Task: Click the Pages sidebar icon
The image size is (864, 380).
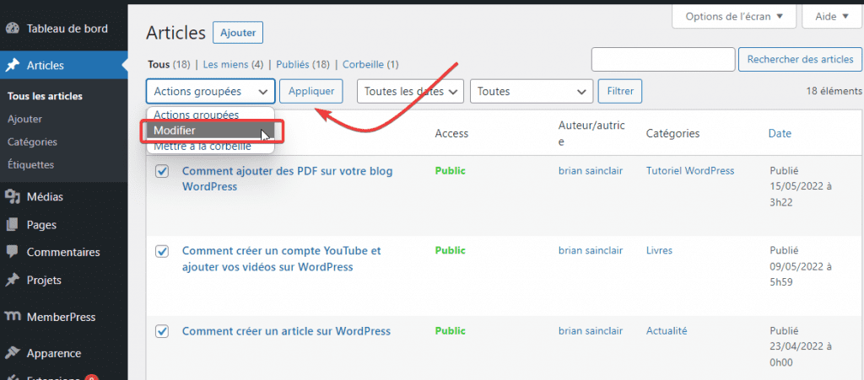Action: tap(12, 224)
